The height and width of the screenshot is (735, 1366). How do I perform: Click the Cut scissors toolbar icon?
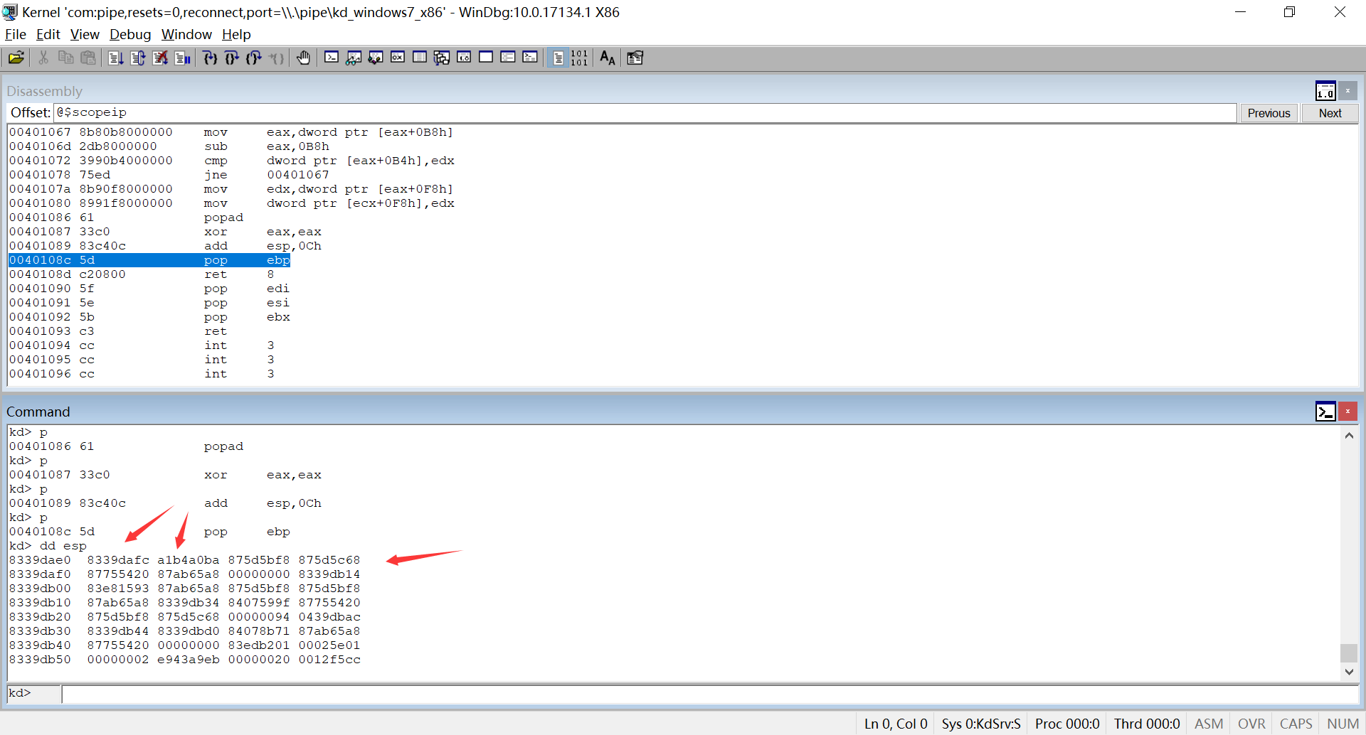[x=43, y=58]
